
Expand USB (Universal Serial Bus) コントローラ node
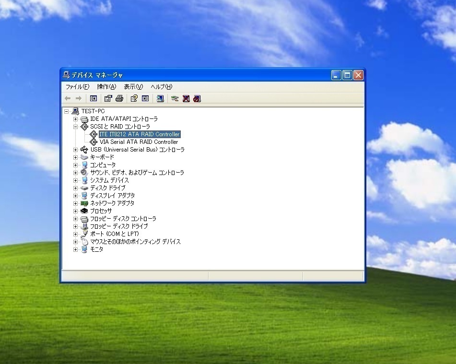(76, 150)
